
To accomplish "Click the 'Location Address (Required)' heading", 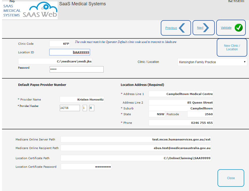I will [142, 85].
